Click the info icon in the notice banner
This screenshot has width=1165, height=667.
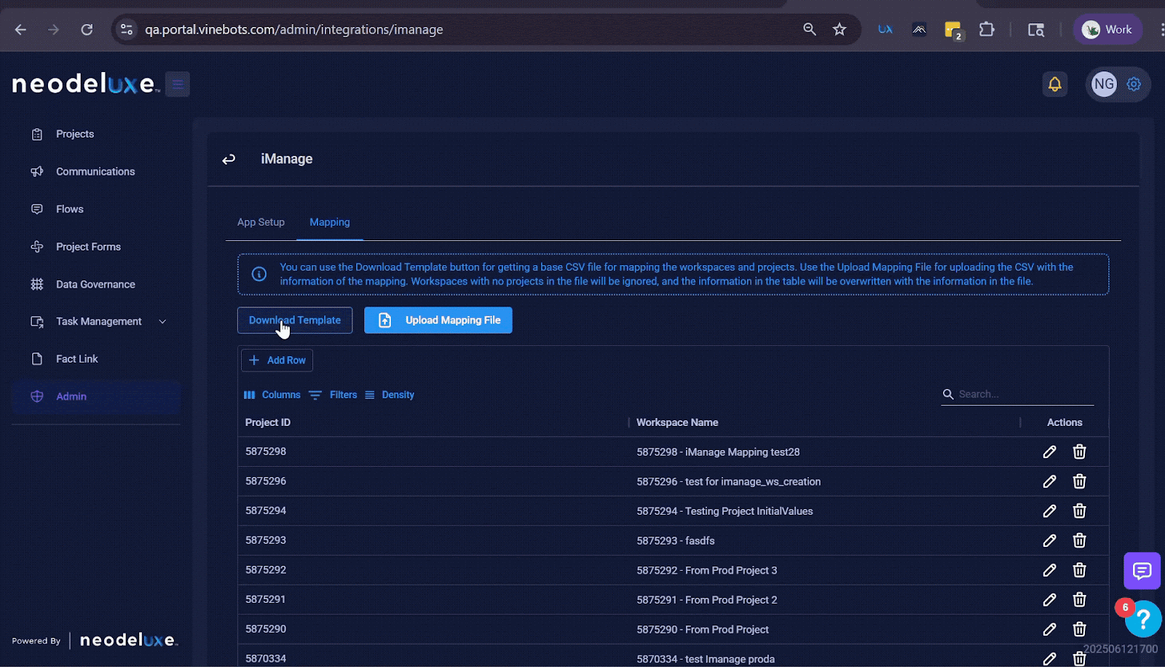pos(258,275)
